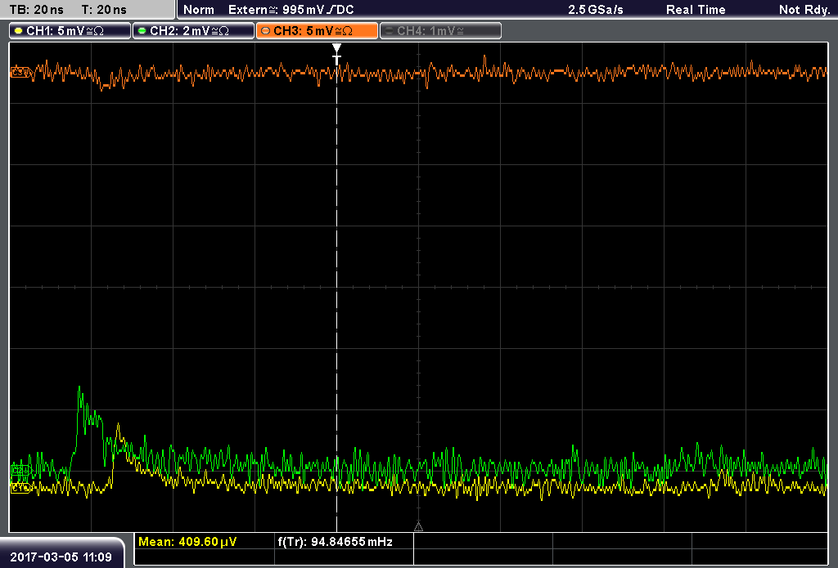
Task: Select the orange CH3: 5 mV channel tab
Action: (x=317, y=31)
